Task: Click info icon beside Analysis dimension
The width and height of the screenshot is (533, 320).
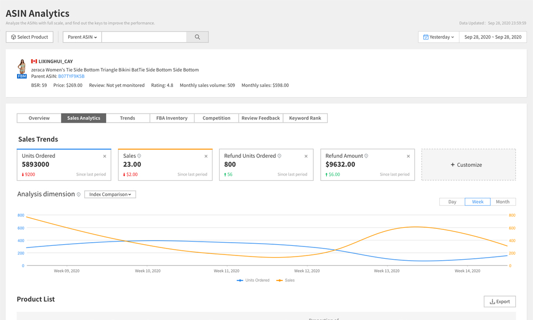Action: click(x=79, y=195)
